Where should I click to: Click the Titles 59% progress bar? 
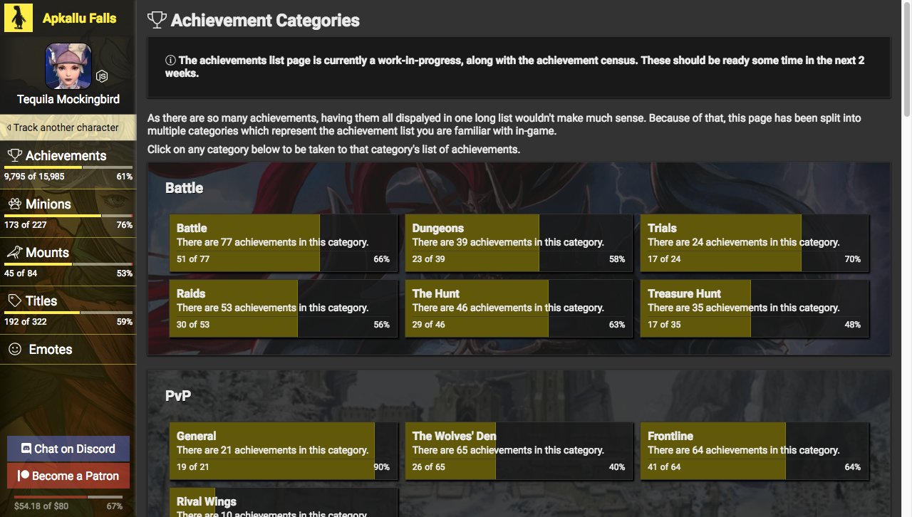[68, 313]
